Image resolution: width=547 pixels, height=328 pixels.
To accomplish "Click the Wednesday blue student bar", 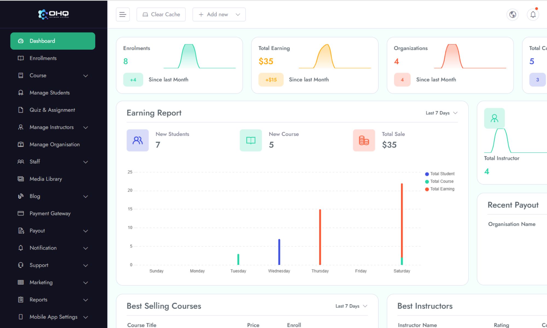I will (x=279, y=252).
